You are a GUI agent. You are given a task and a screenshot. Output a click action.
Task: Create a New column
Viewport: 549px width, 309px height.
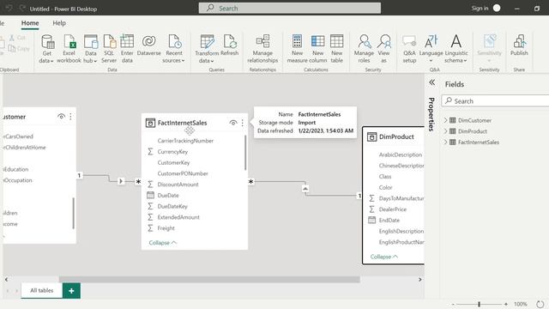click(x=318, y=49)
